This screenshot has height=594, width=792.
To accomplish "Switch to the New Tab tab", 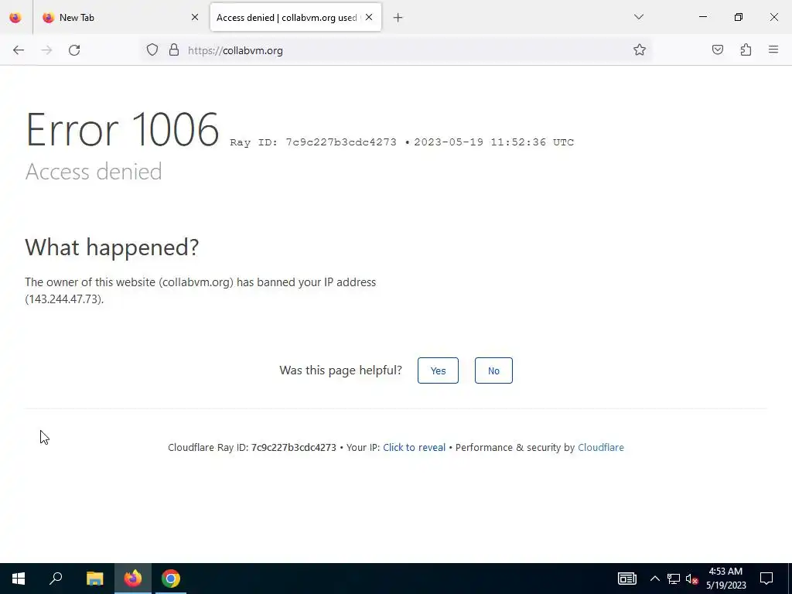I will 121,17.
